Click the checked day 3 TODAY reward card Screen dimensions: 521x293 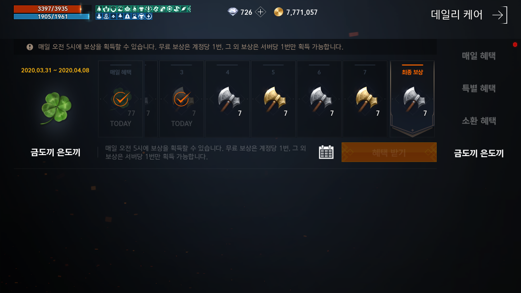[182, 99]
